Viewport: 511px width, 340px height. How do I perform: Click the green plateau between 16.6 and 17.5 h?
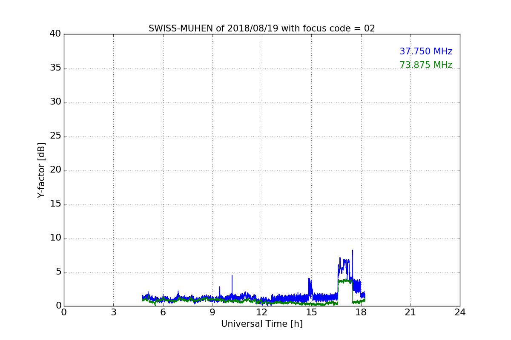[345, 281]
